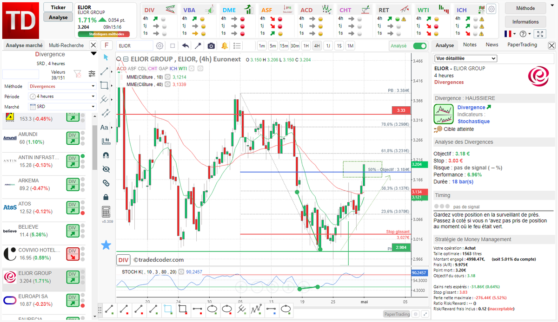
Task: Toggle the magnet snap tool
Action: [x=106, y=155]
